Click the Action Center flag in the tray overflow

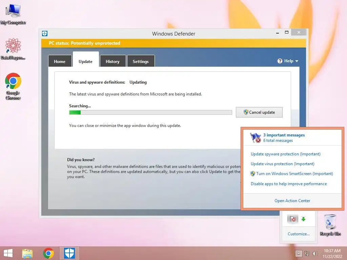point(292,219)
